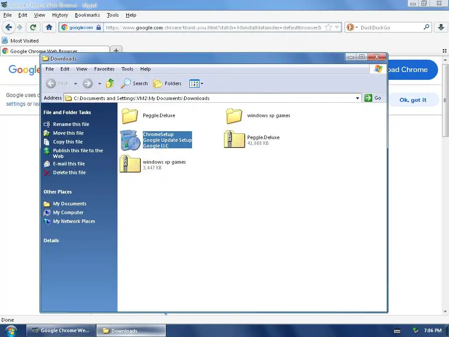Go up one folder level
449x337 pixels.
pyautogui.click(x=110, y=83)
